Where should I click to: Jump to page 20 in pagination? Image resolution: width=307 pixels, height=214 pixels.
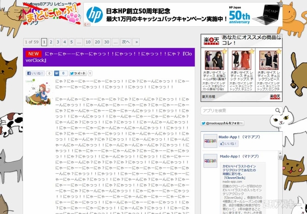tap(97, 42)
